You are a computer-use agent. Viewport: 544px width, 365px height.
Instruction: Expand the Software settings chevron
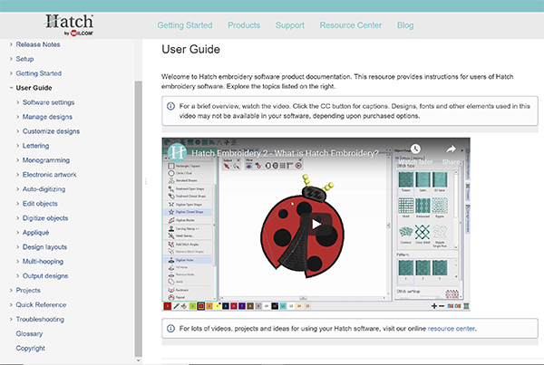point(18,102)
